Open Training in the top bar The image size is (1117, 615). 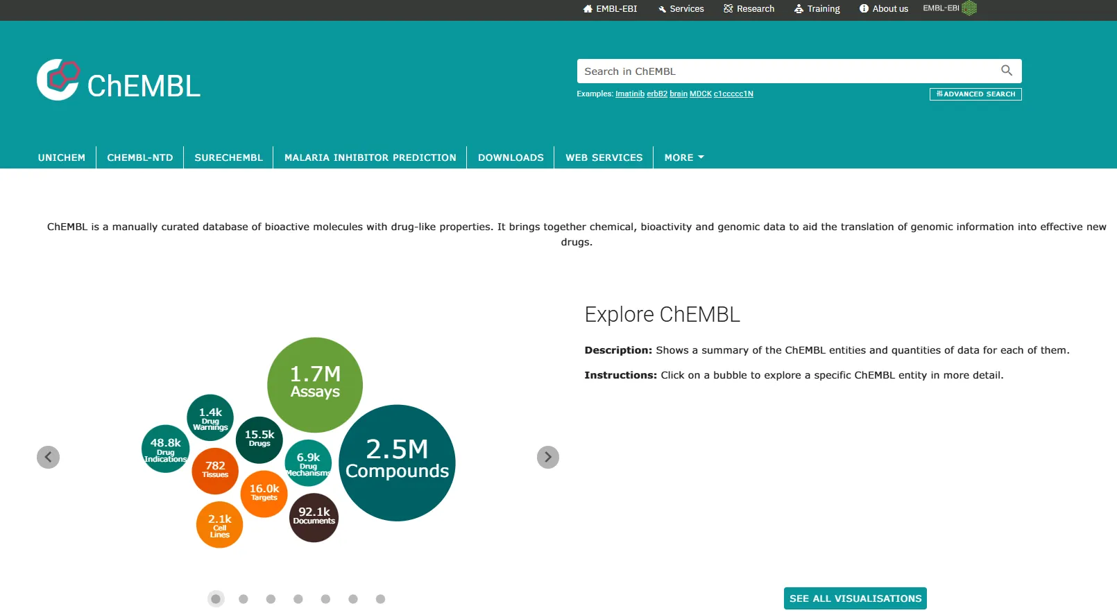[817, 9]
